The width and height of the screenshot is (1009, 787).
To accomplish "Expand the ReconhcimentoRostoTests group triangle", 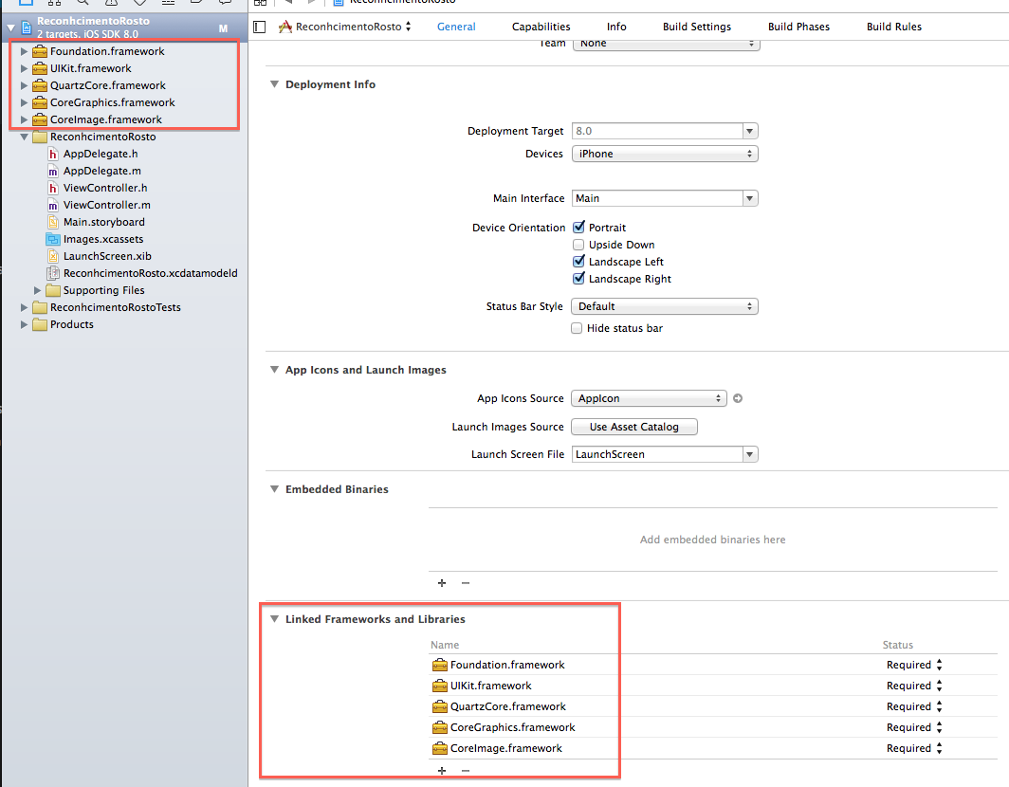I will click(x=24, y=307).
